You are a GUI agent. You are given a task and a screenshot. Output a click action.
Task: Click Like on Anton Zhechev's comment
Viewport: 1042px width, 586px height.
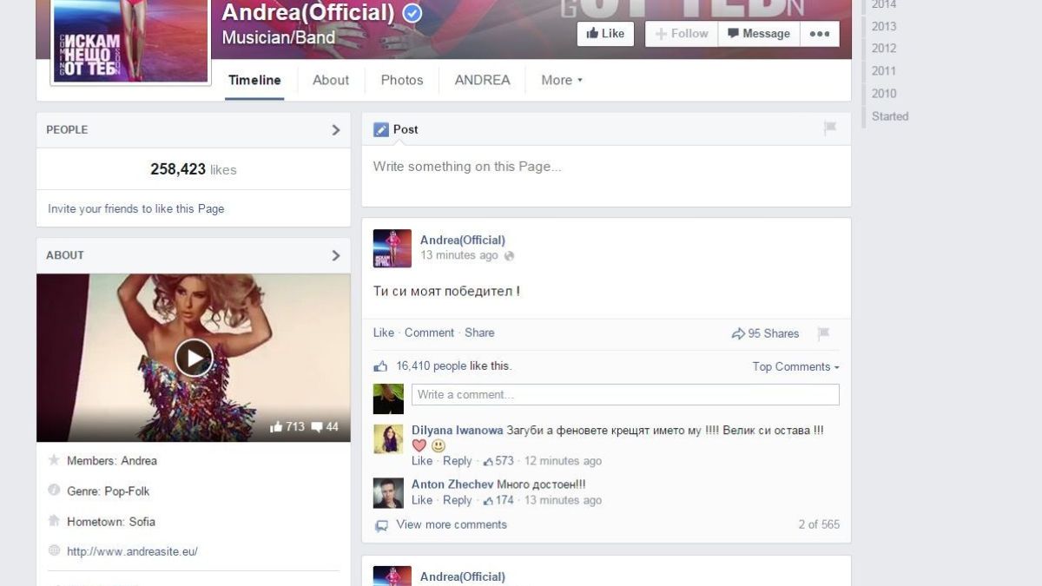(x=422, y=500)
